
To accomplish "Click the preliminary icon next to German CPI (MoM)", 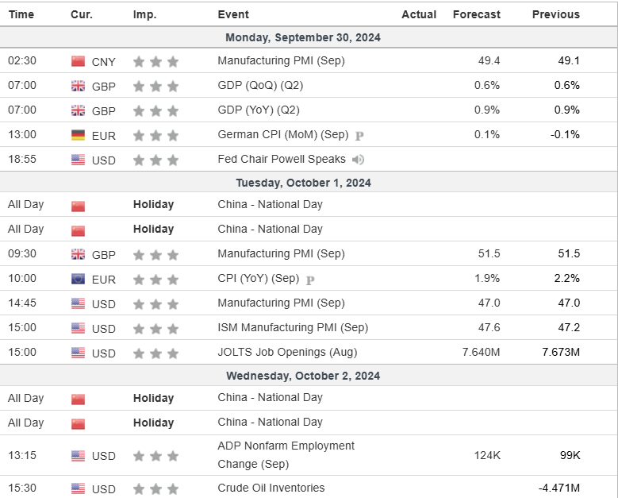I will [359, 135].
